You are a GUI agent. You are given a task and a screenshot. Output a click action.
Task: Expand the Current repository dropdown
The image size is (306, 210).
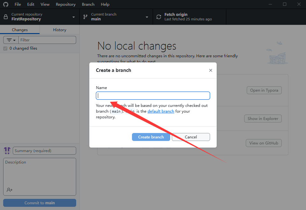74,17
